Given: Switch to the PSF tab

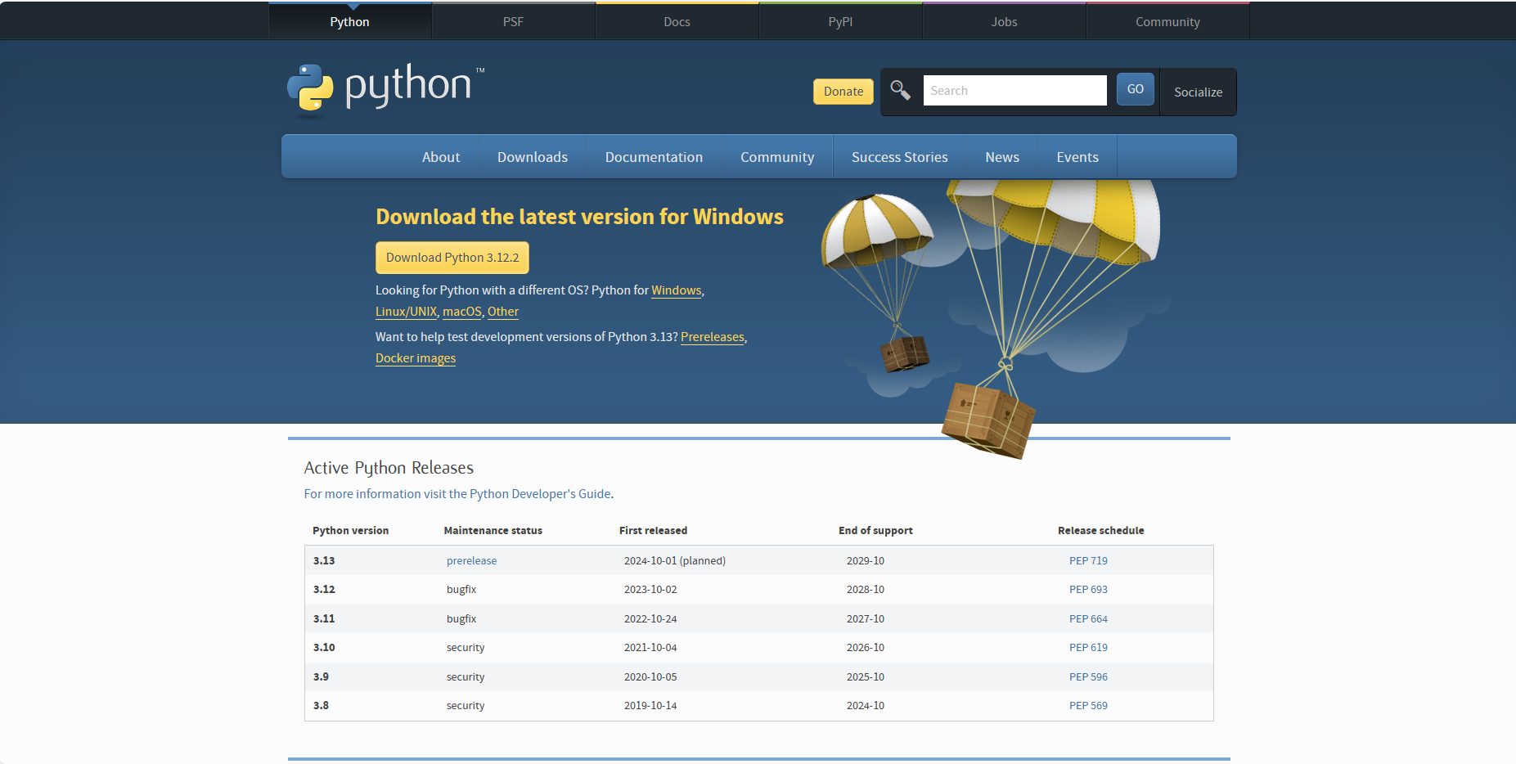Looking at the screenshot, I should tap(513, 21).
